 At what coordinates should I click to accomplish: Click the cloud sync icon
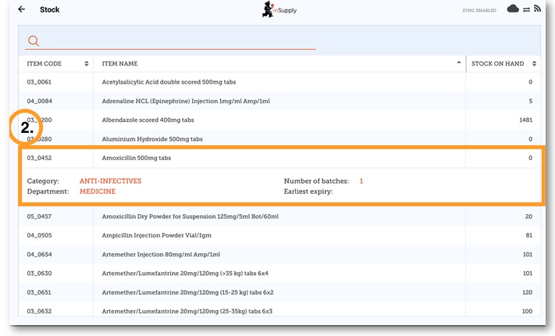tap(513, 9)
